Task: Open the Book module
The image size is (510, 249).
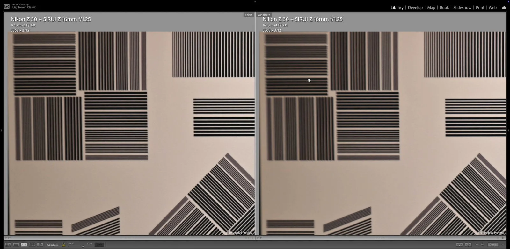Action: pos(444,8)
